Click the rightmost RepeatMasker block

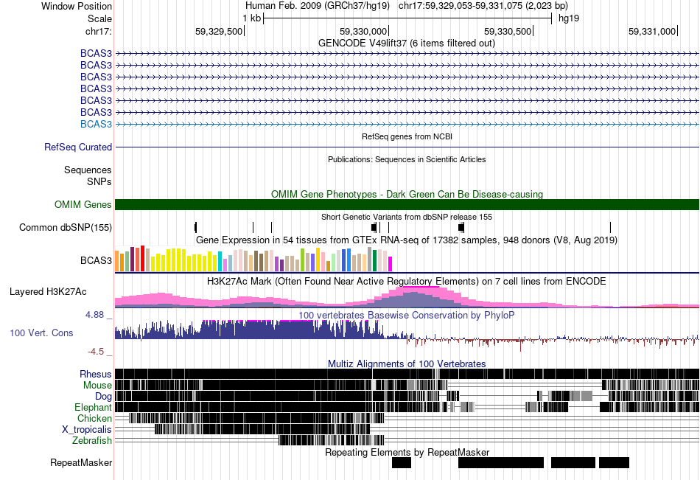[614, 463]
